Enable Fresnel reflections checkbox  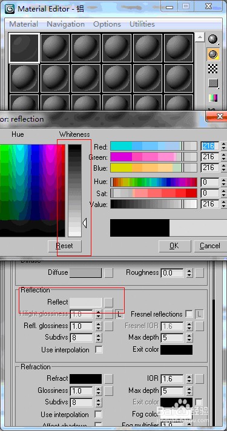(189, 314)
